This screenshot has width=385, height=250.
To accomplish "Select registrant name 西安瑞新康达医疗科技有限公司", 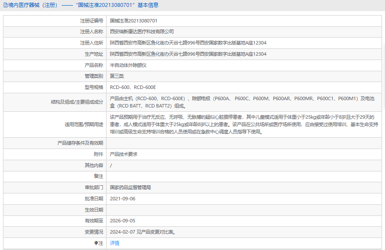I will pyautogui.click(x=142, y=32).
